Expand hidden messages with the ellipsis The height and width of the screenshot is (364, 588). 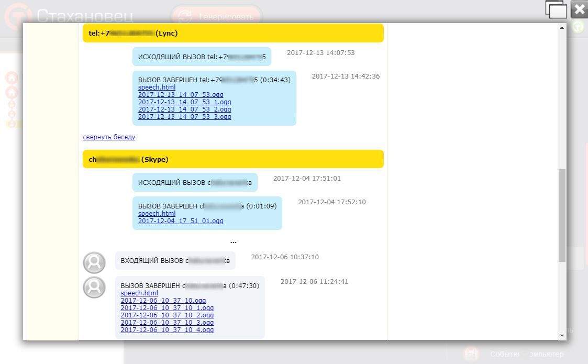click(x=233, y=241)
